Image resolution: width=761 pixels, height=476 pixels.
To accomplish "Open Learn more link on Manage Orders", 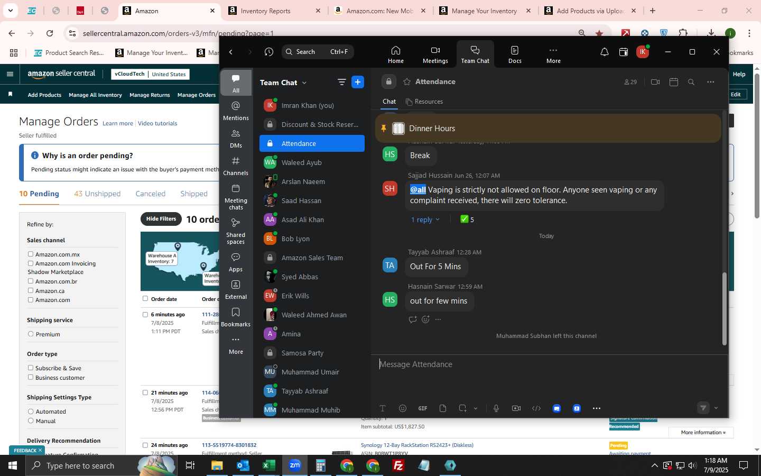I will pos(118,123).
